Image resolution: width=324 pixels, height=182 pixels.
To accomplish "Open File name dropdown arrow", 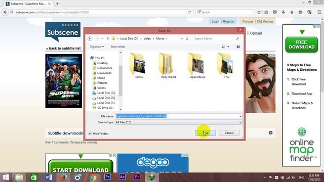I will tap(240, 116).
